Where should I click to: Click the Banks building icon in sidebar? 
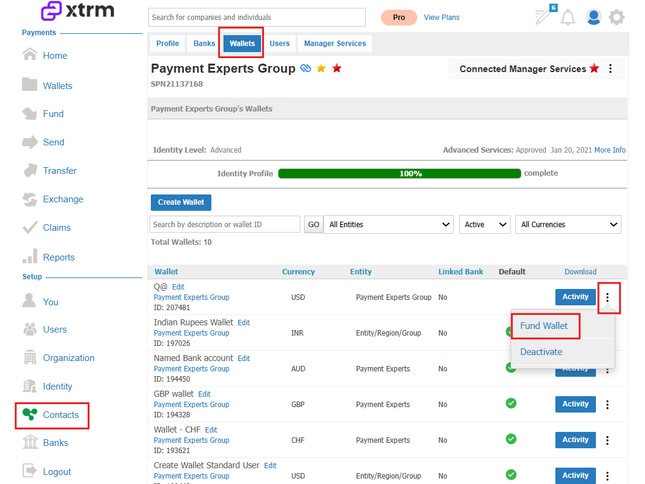pyautogui.click(x=30, y=442)
